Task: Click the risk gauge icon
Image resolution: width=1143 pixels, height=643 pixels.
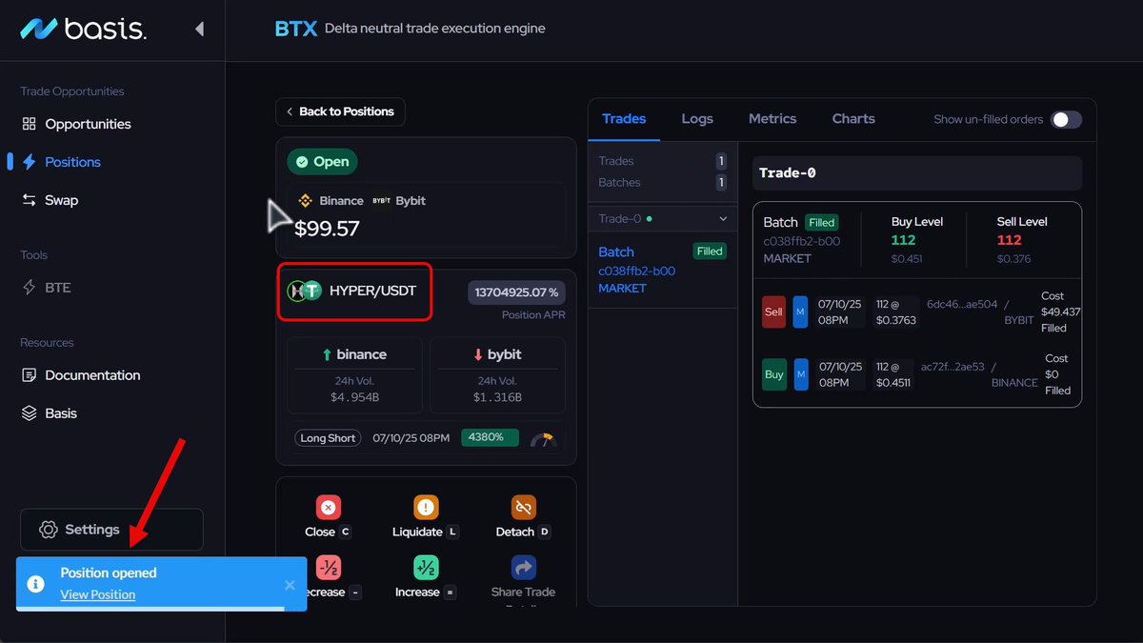Action: [x=544, y=439]
